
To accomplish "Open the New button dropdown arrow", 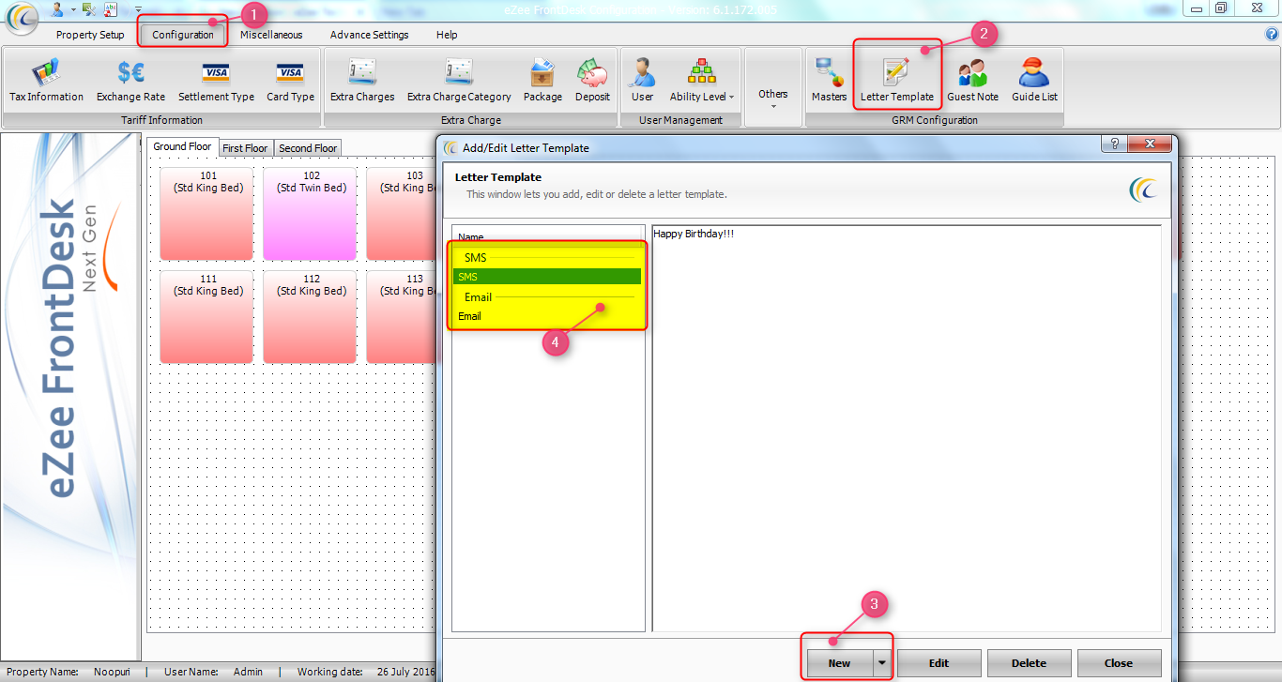I will [882, 662].
